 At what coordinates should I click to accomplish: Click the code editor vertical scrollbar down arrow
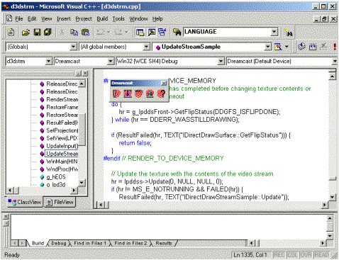pyautogui.click(x=333, y=197)
